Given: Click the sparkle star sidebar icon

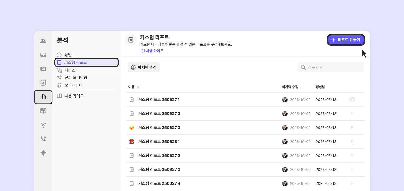Looking at the screenshot, I should [43, 153].
